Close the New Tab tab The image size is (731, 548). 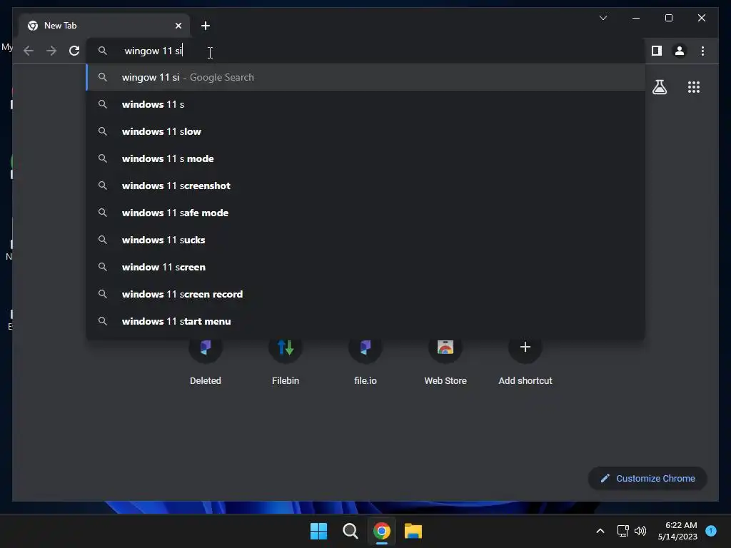coord(178,26)
